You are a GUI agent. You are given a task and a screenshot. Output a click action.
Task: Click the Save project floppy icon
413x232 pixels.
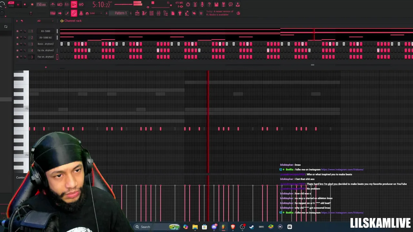tap(216, 5)
